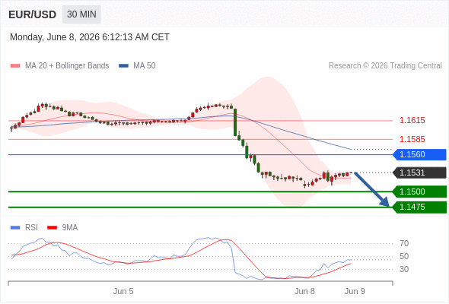Viewport: 449px width, 304px height.
Task: Click the black 1.1531 current price tag
Action: coord(419,173)
